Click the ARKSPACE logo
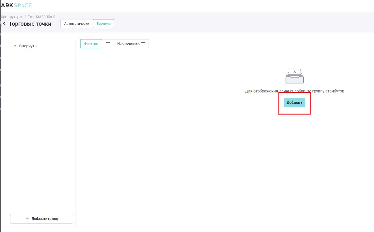 coord(16,5)
